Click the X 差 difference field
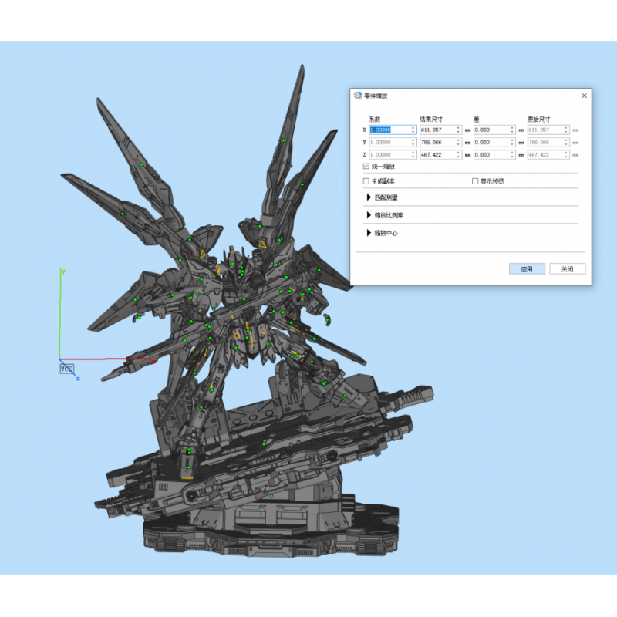The height and width of the screenshot is (617, 617). tap(494, 130)
